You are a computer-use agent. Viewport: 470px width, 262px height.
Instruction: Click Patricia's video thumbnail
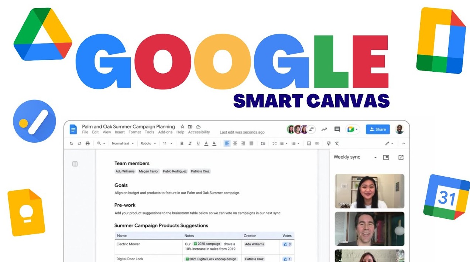click(369, 191)
